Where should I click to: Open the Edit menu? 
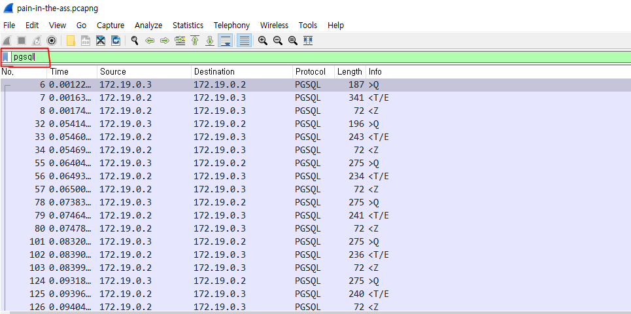[32, 26]
